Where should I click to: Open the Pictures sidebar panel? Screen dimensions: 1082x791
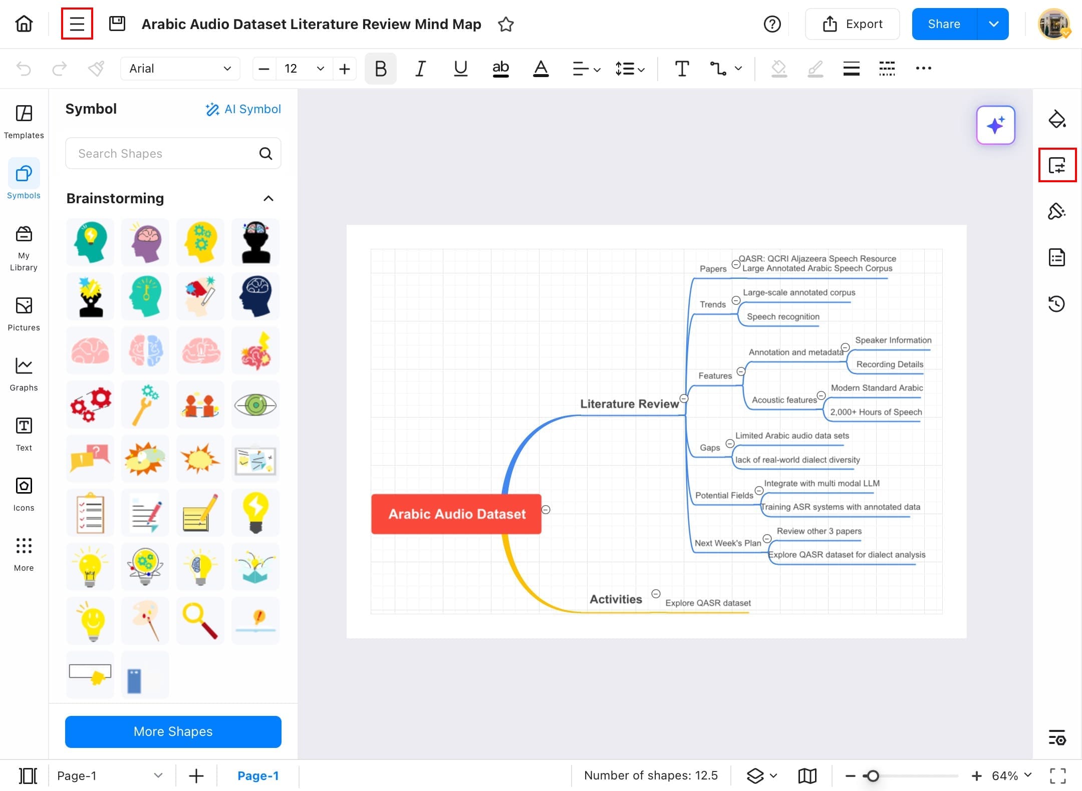[x=24, y=313]
